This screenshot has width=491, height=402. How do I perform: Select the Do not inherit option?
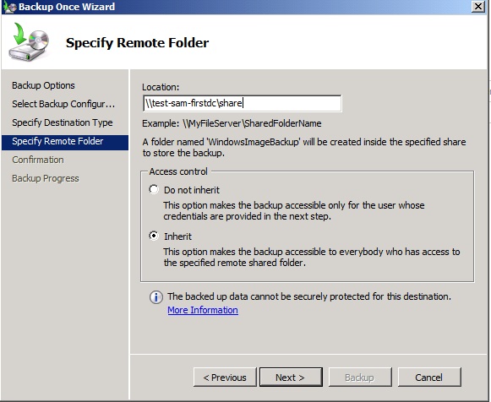(x=154, y=189)
